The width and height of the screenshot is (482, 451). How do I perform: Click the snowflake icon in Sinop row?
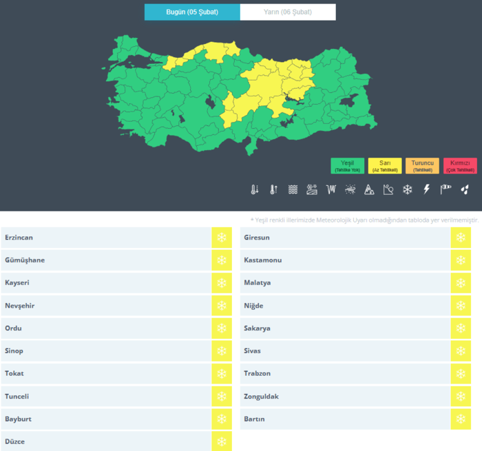[x=222, y=350]
